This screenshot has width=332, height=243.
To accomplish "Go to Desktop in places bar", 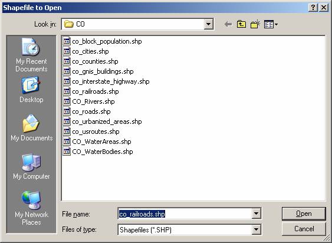I will point(31,90).
